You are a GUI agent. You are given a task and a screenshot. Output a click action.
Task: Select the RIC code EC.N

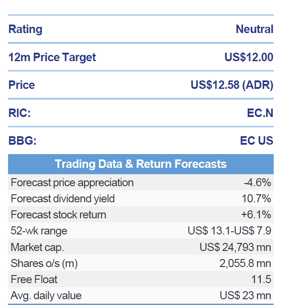pos(260,113)
